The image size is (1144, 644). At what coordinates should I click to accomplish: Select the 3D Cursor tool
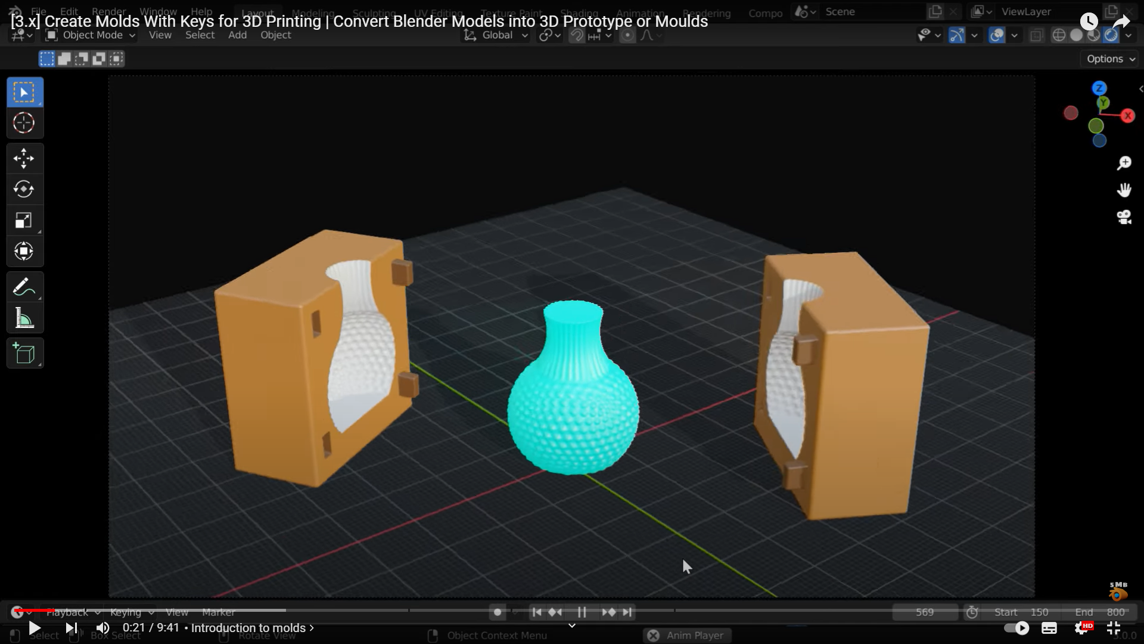click(24, 123)
